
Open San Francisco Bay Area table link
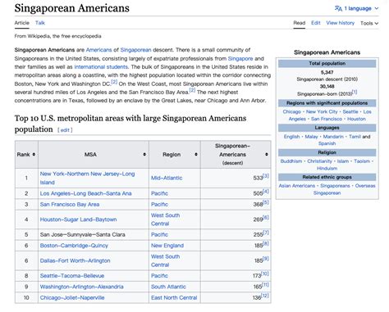(70, 205)
